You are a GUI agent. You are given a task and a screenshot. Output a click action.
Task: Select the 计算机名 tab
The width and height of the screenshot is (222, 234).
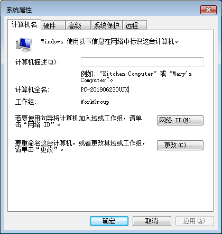point(24,25)
